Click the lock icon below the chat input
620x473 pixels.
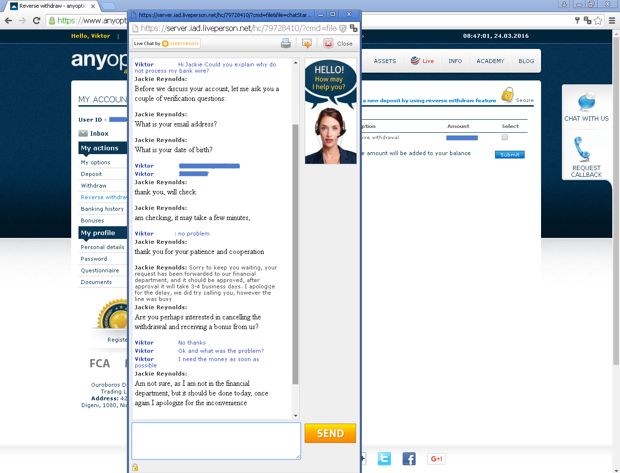[135, 467]
